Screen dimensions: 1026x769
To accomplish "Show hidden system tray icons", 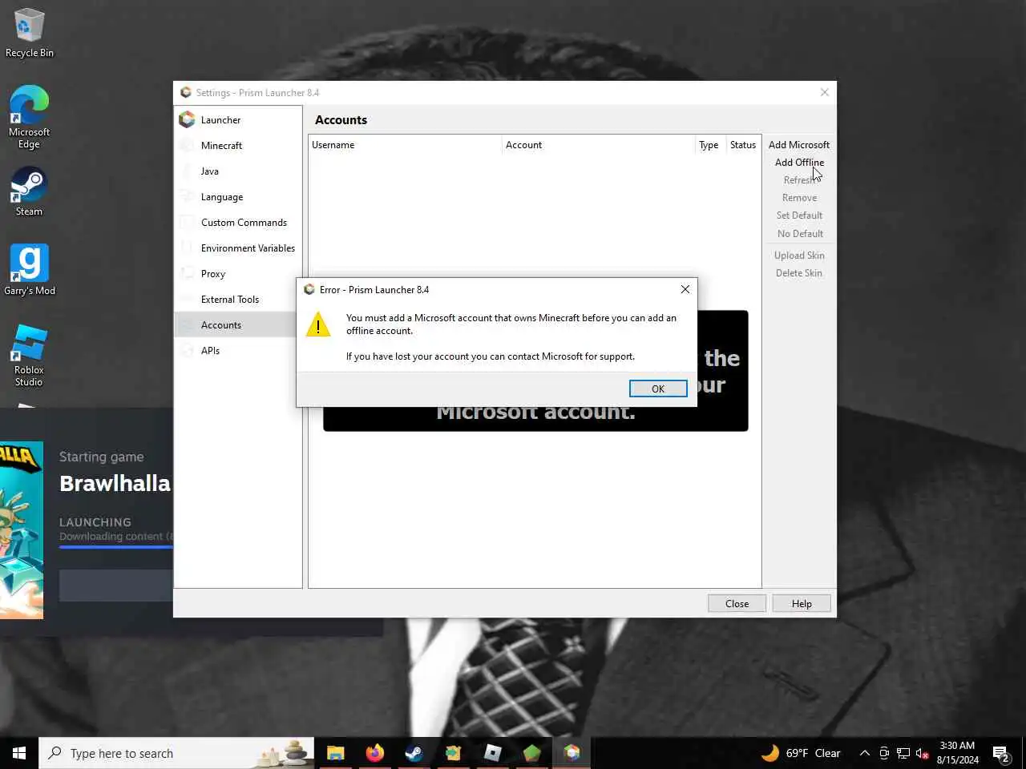I will tap(865, 753).
